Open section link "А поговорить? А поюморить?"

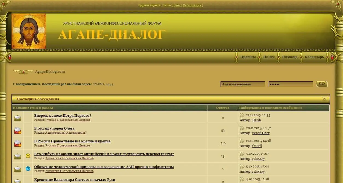pyautogui.click(x=66, y=133)
